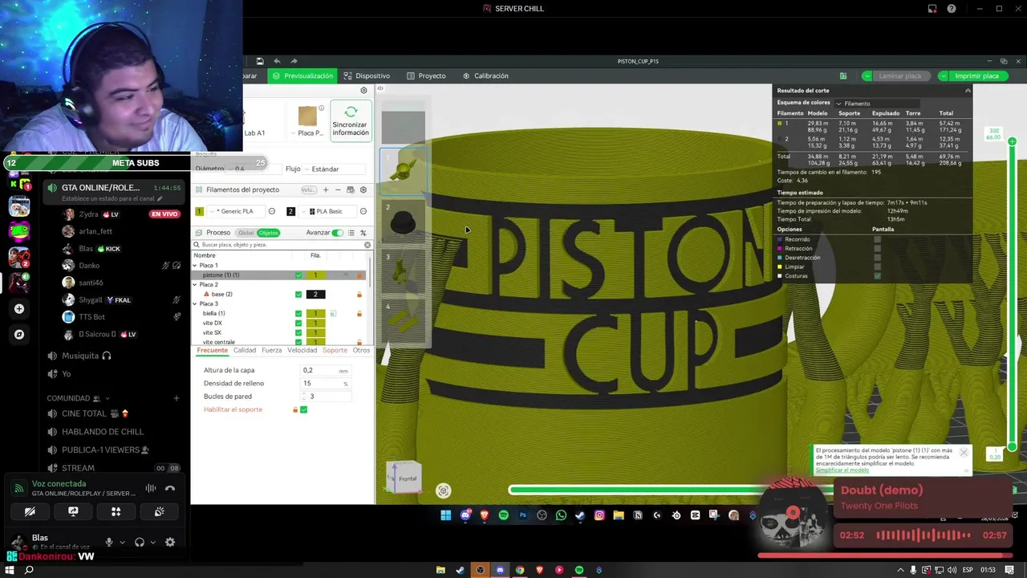Collapse the Placa 2 tree node
This screenshot has width=1027, height=578.
[195, 284]
